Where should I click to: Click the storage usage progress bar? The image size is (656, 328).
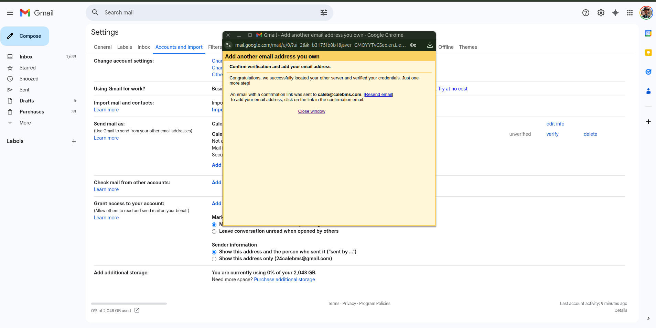(129, 304)
